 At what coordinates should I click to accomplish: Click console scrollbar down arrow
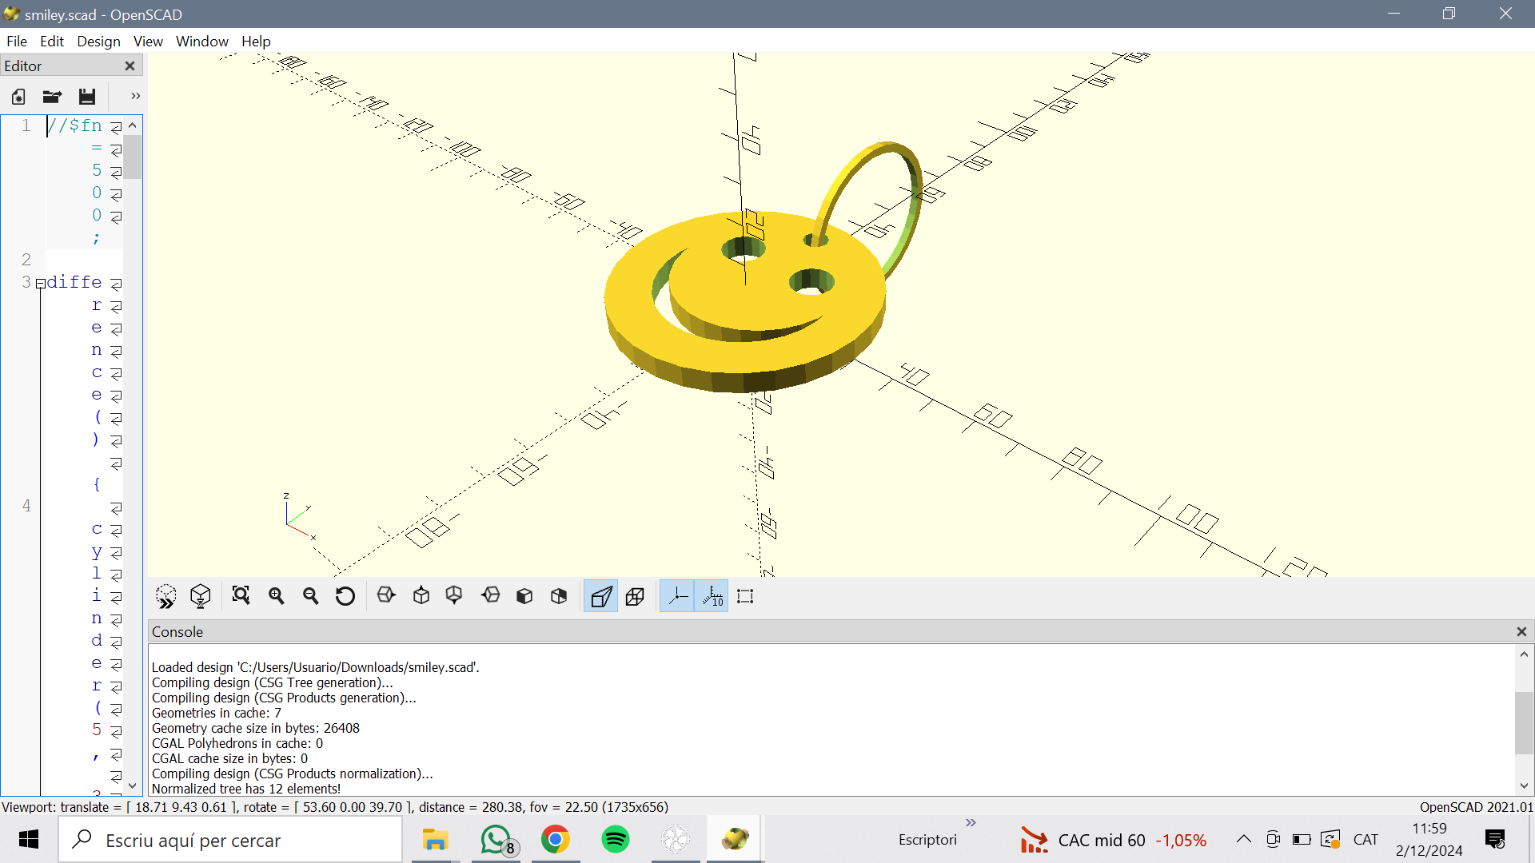pyautogui.click(x=1524, y=785)
